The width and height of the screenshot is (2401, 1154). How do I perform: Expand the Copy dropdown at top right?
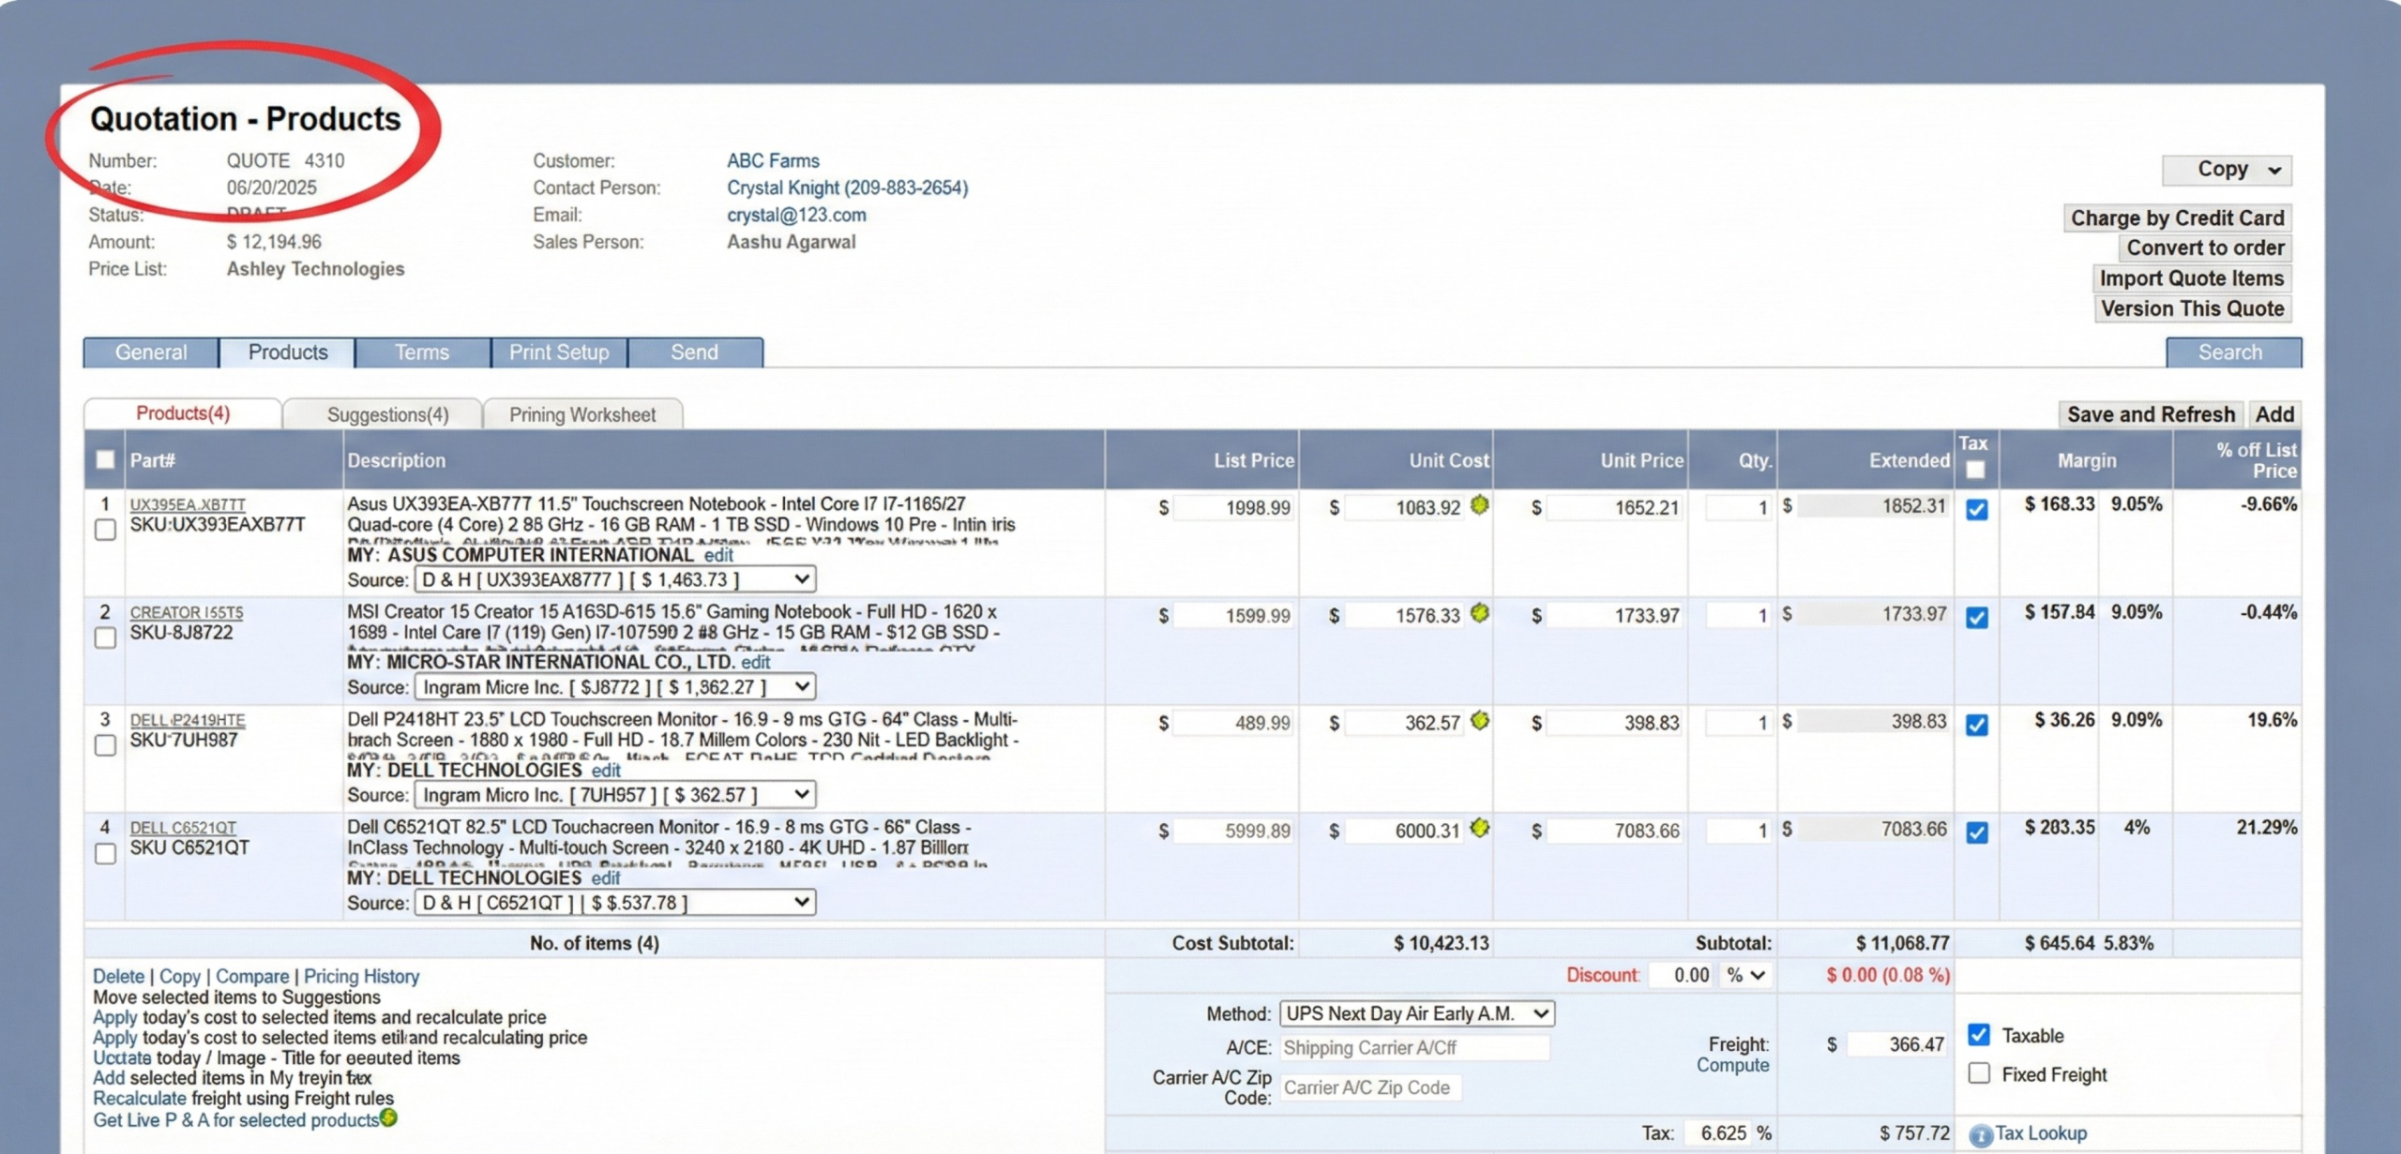click(2227, 169)
